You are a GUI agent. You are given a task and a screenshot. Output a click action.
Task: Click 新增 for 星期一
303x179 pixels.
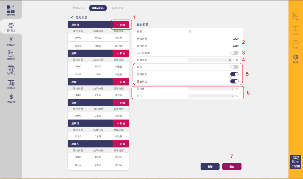[121, 53]
